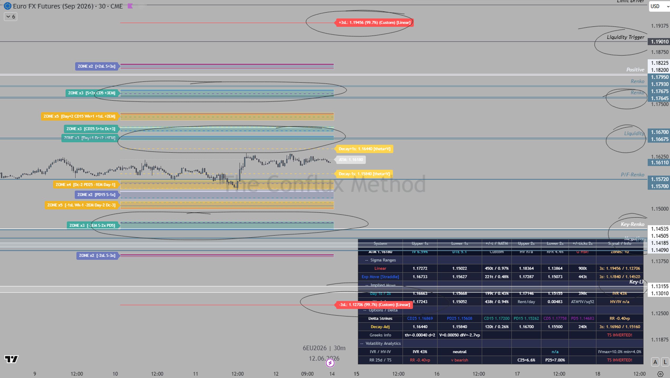Viewport: 670px width, 378px height.
Task: Click the 1.15720 price axis label
Action: pyautogui.click(x=659, y=179)
